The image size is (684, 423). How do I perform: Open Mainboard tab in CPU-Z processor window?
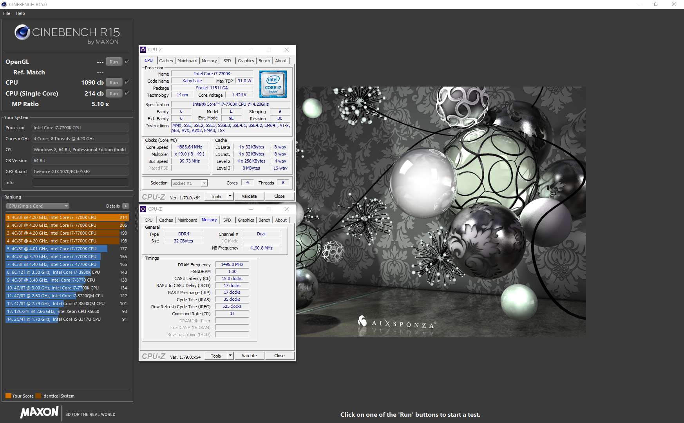[x=187, y=61]
